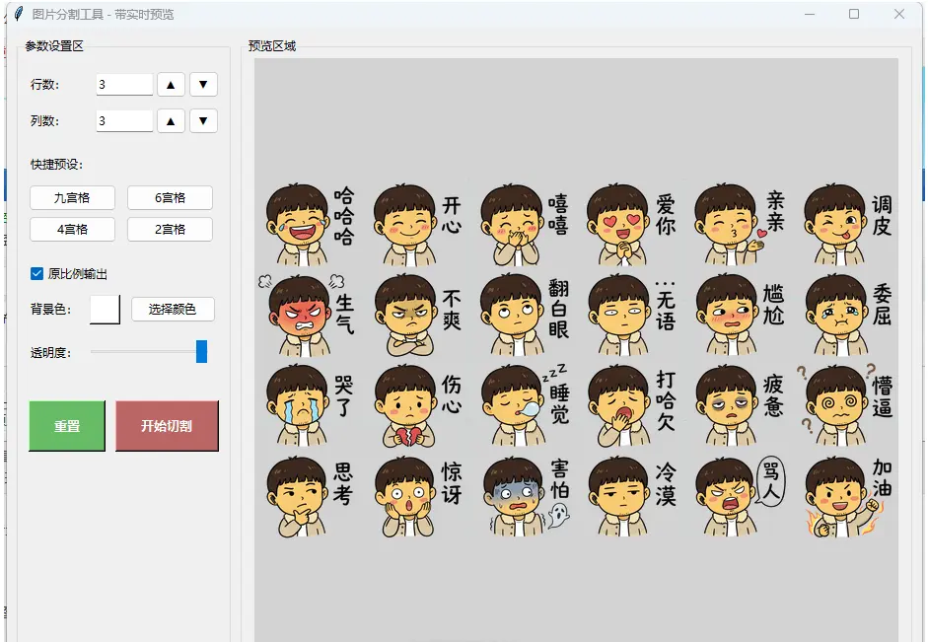Maximize the window
The image size is (928, 642).
pyautogui.click(x=854, y=14)
